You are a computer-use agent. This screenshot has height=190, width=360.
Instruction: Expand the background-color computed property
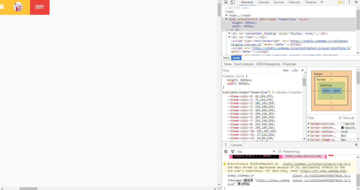click(x=309, y=124)
